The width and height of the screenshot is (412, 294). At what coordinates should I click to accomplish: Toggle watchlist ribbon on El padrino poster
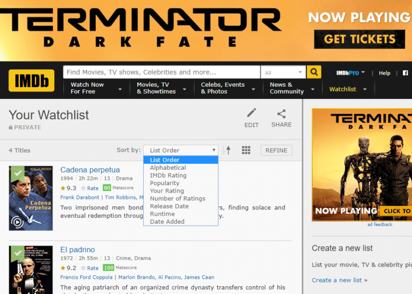[17, 253]
